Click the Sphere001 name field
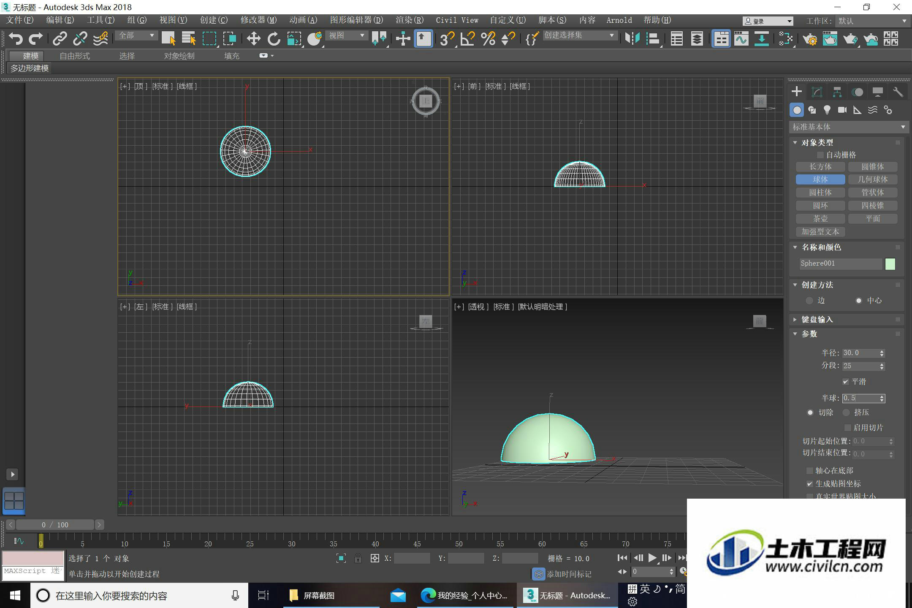 (x=841, y=263)
